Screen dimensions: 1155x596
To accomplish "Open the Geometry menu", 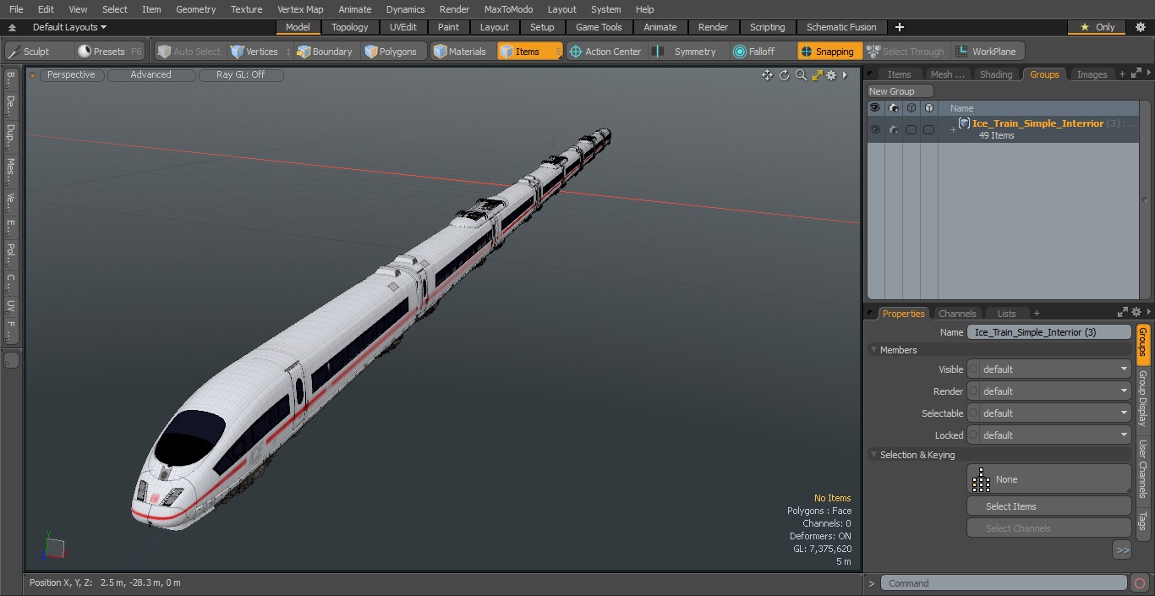I will [196, 9].
